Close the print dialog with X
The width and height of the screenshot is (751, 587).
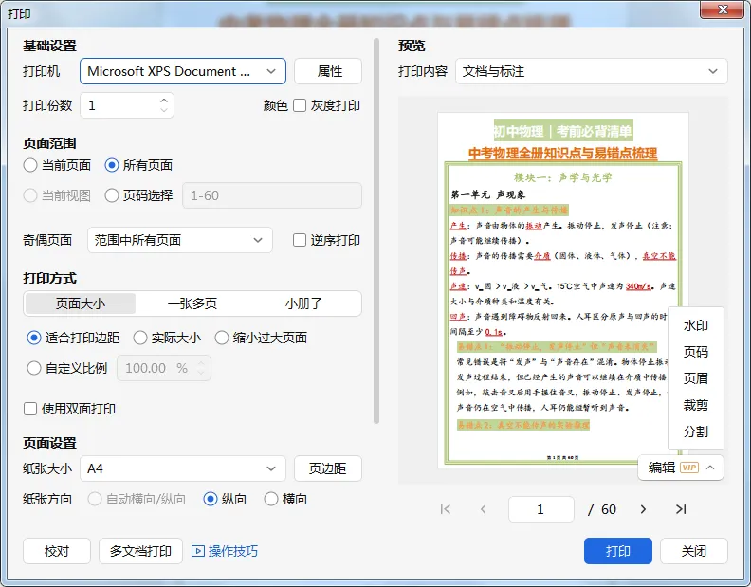tap(724, 9)
